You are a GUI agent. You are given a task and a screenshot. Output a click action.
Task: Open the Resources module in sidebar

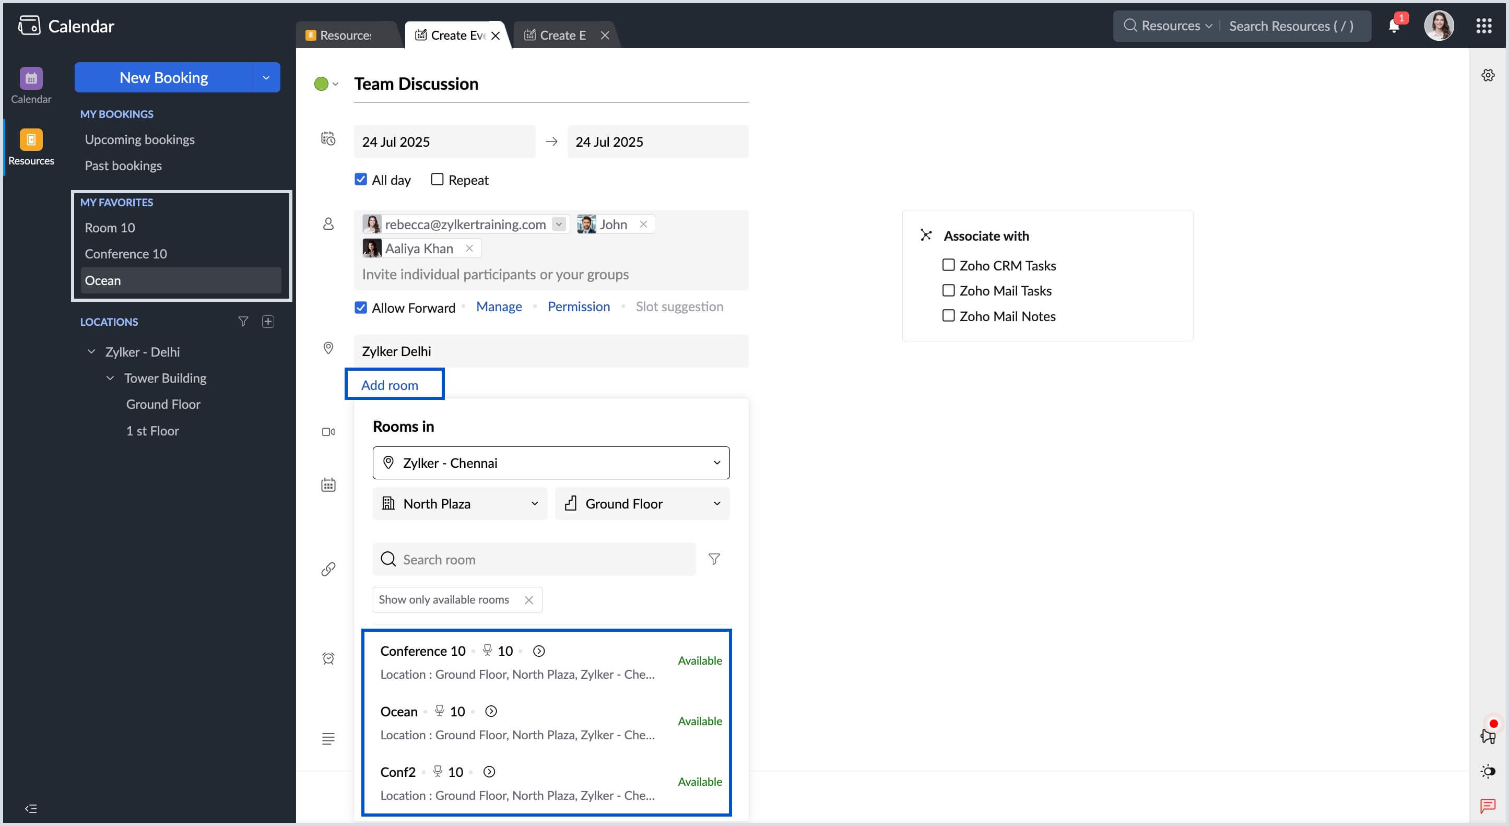click(31, 147)
